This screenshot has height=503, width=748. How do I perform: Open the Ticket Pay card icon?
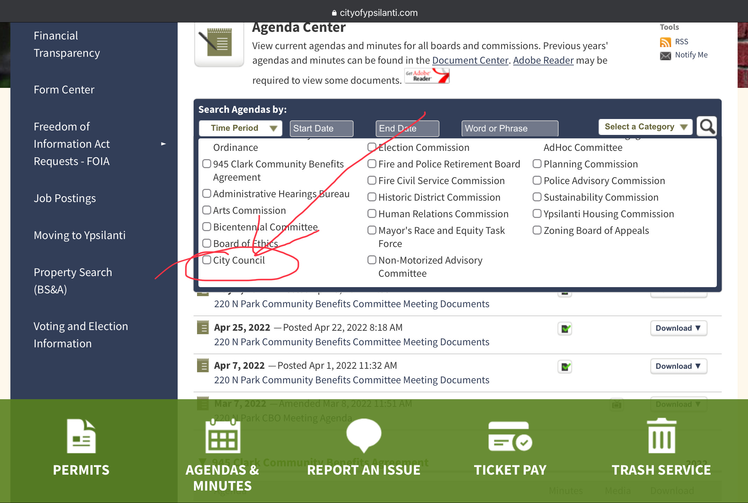510,437
